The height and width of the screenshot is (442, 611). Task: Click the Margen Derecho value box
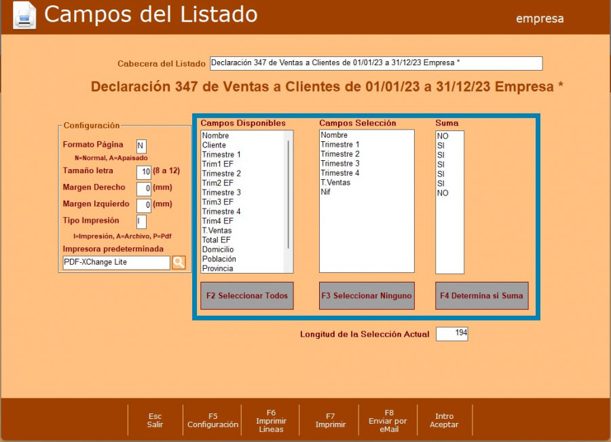(143, 189)
